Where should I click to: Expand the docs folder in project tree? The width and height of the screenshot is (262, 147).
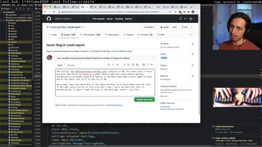pos(7,29)
